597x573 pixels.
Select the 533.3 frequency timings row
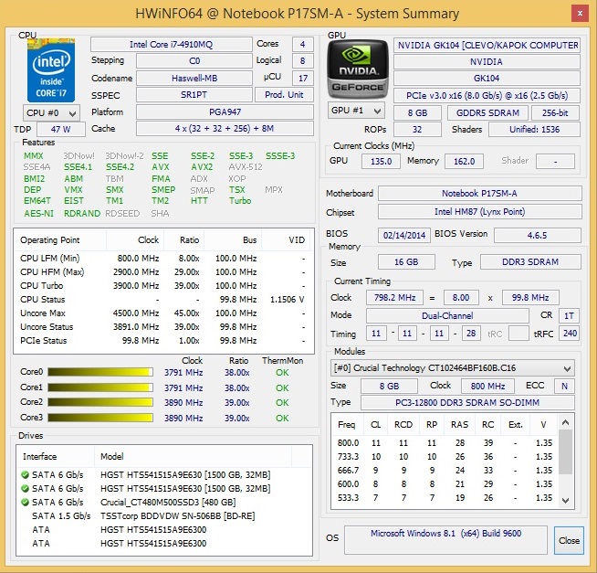[445, 497]
